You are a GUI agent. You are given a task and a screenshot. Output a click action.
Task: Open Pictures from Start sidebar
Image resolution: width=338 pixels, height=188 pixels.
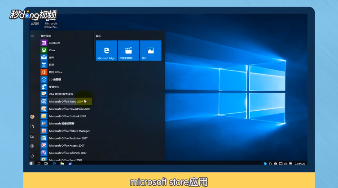tap(32, 136)
